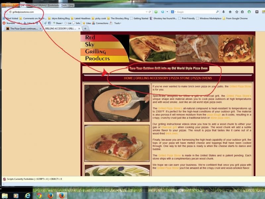Close The Pizza Quest continues tab
265x199 pixels.
(x=40, y=29)
